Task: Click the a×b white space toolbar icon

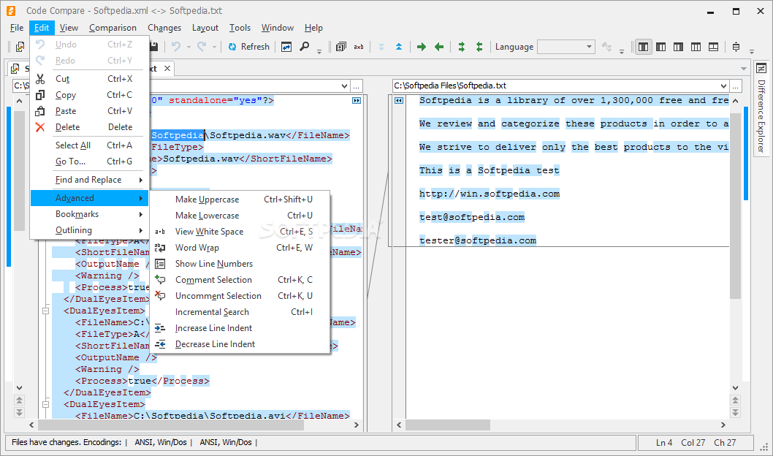Action: tap(359, 47)
